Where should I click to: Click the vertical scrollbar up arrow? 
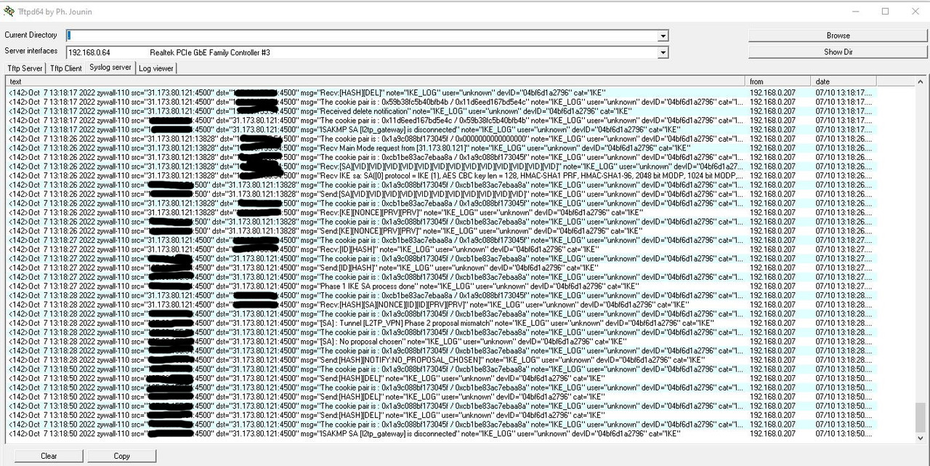coord(921,82)
